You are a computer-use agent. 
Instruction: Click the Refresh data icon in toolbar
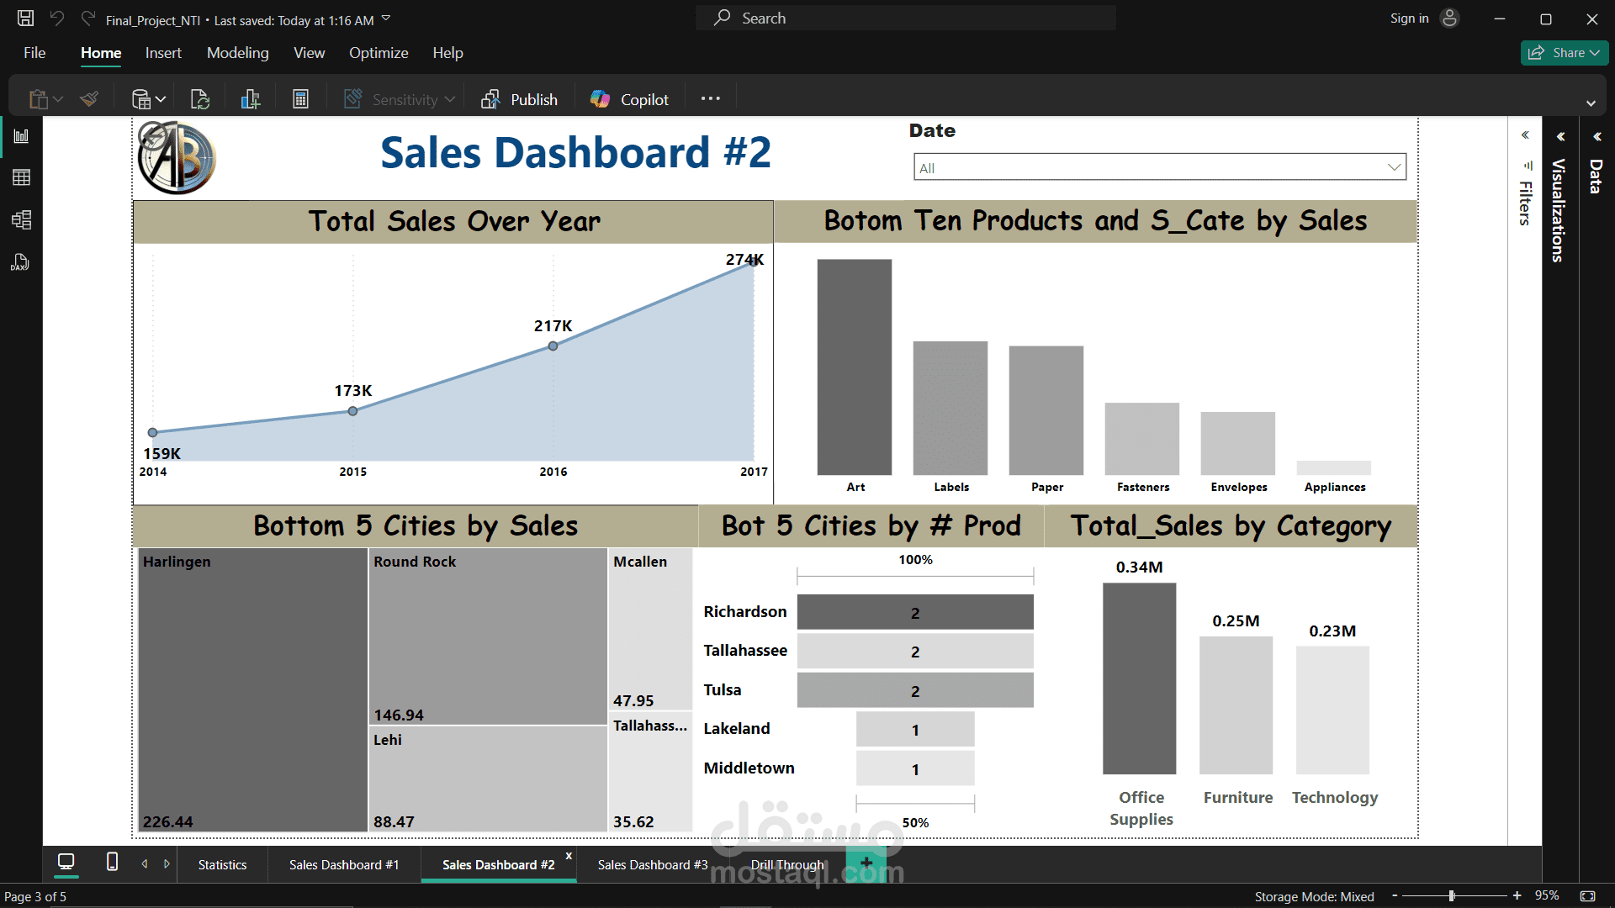pos(200,99)
